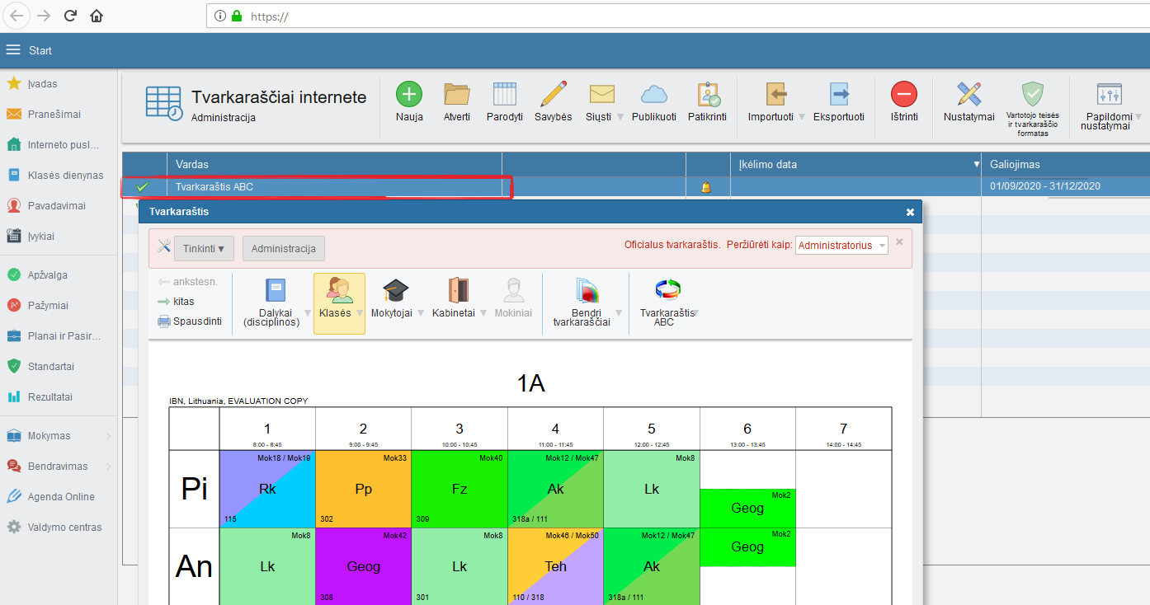Open the Kabinetai door icon

[x=458, y=291]
